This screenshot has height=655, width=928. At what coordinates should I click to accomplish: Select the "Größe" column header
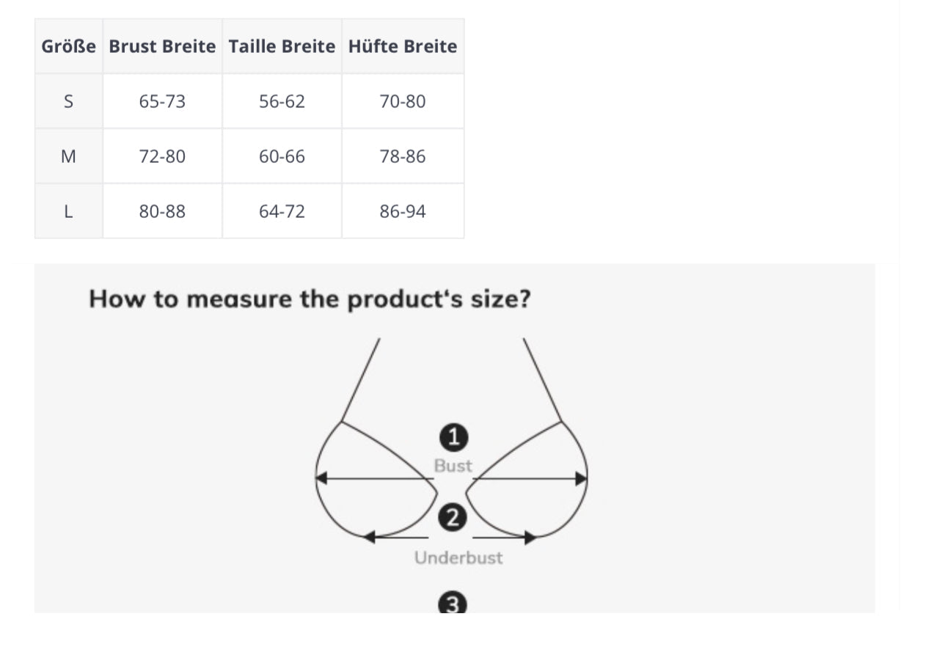pos(68,46)
